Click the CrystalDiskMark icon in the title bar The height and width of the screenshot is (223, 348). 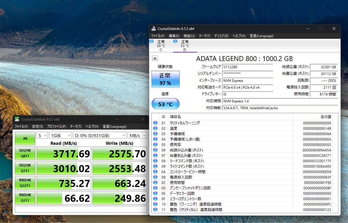18,119
